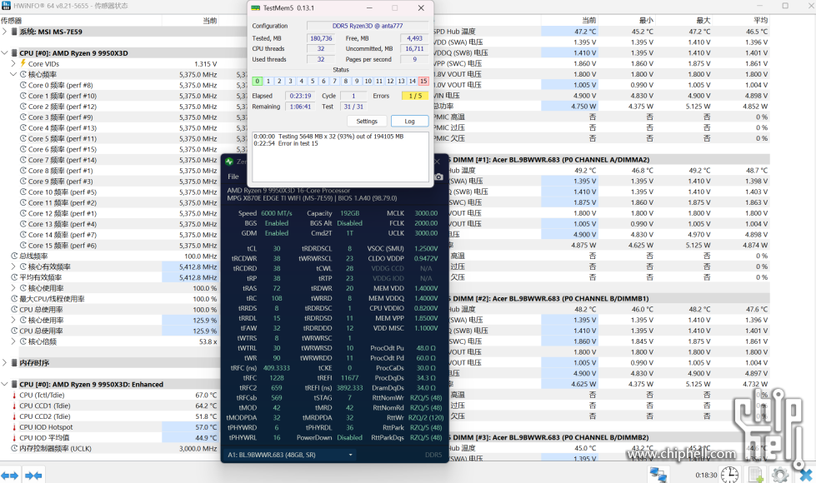Click the collapse-columns arrows icon in HWiNFO toolbar
This screenshot has width=816, height=483.
34,476
